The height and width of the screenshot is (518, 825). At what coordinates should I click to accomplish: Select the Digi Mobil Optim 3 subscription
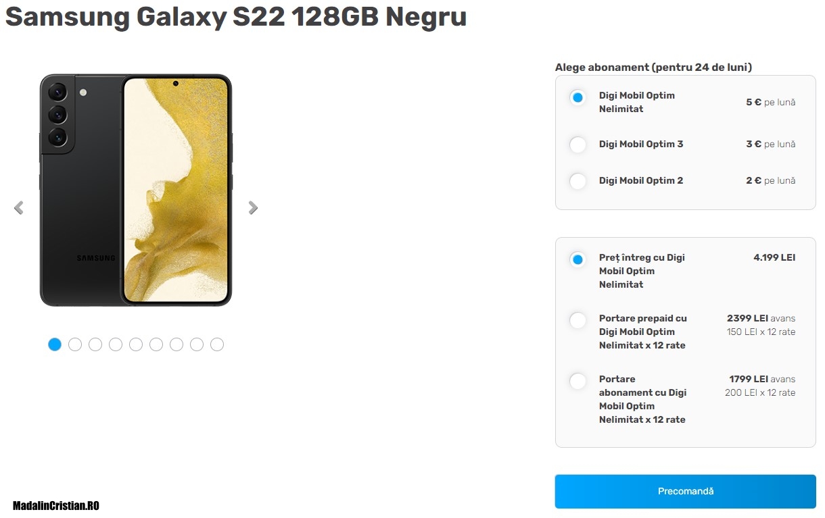pos(577,145)
